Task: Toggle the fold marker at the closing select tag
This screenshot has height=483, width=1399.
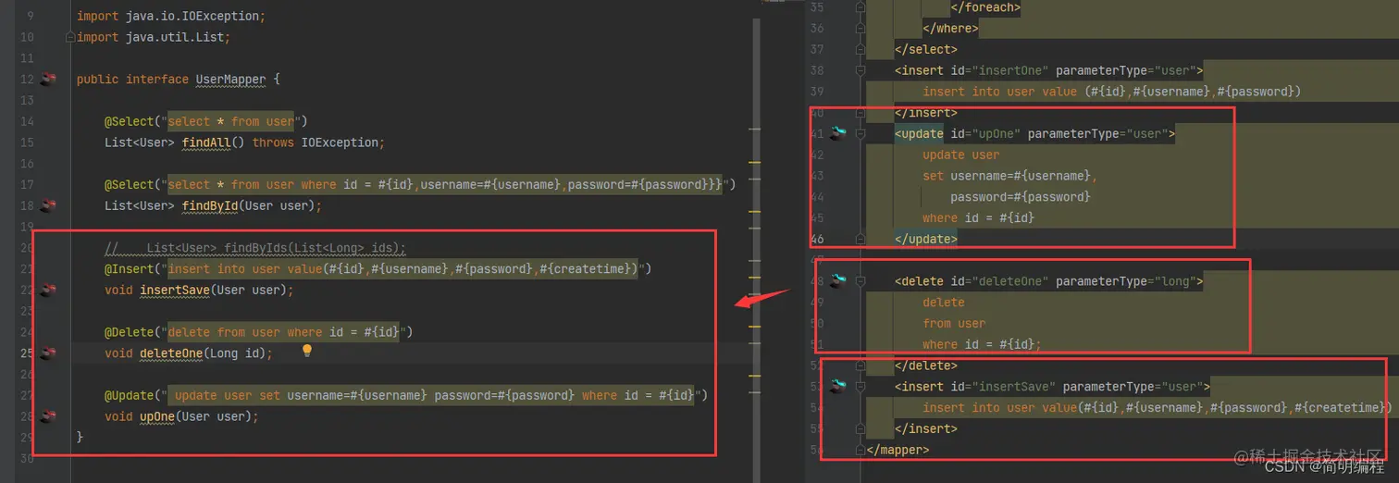Action: [860, 49]
